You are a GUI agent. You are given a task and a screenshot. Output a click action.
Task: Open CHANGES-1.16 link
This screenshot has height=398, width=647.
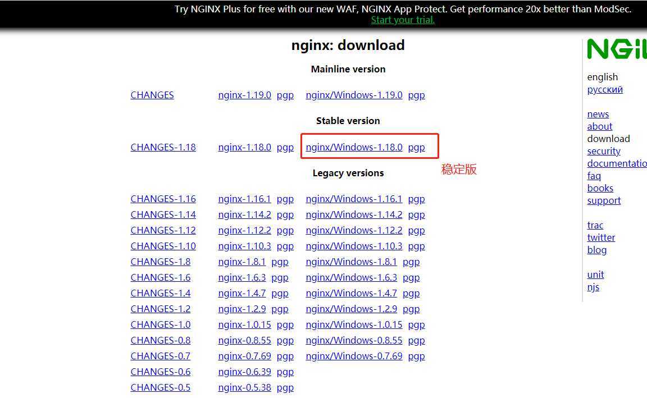click(x=163, y=199)
